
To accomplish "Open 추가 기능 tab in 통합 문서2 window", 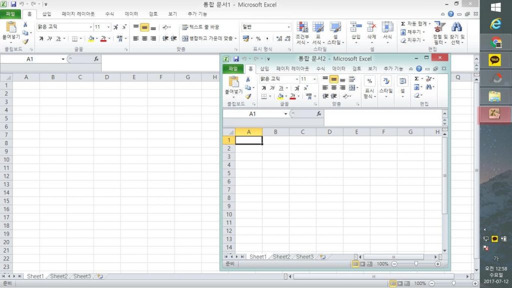I will (x=393, y=68).
